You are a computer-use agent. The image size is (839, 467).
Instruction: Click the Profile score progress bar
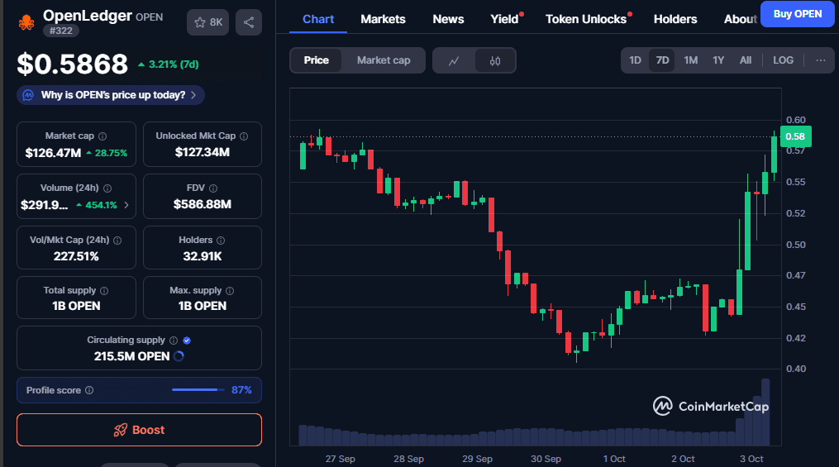pyautogui.click(x=198, y=390)
